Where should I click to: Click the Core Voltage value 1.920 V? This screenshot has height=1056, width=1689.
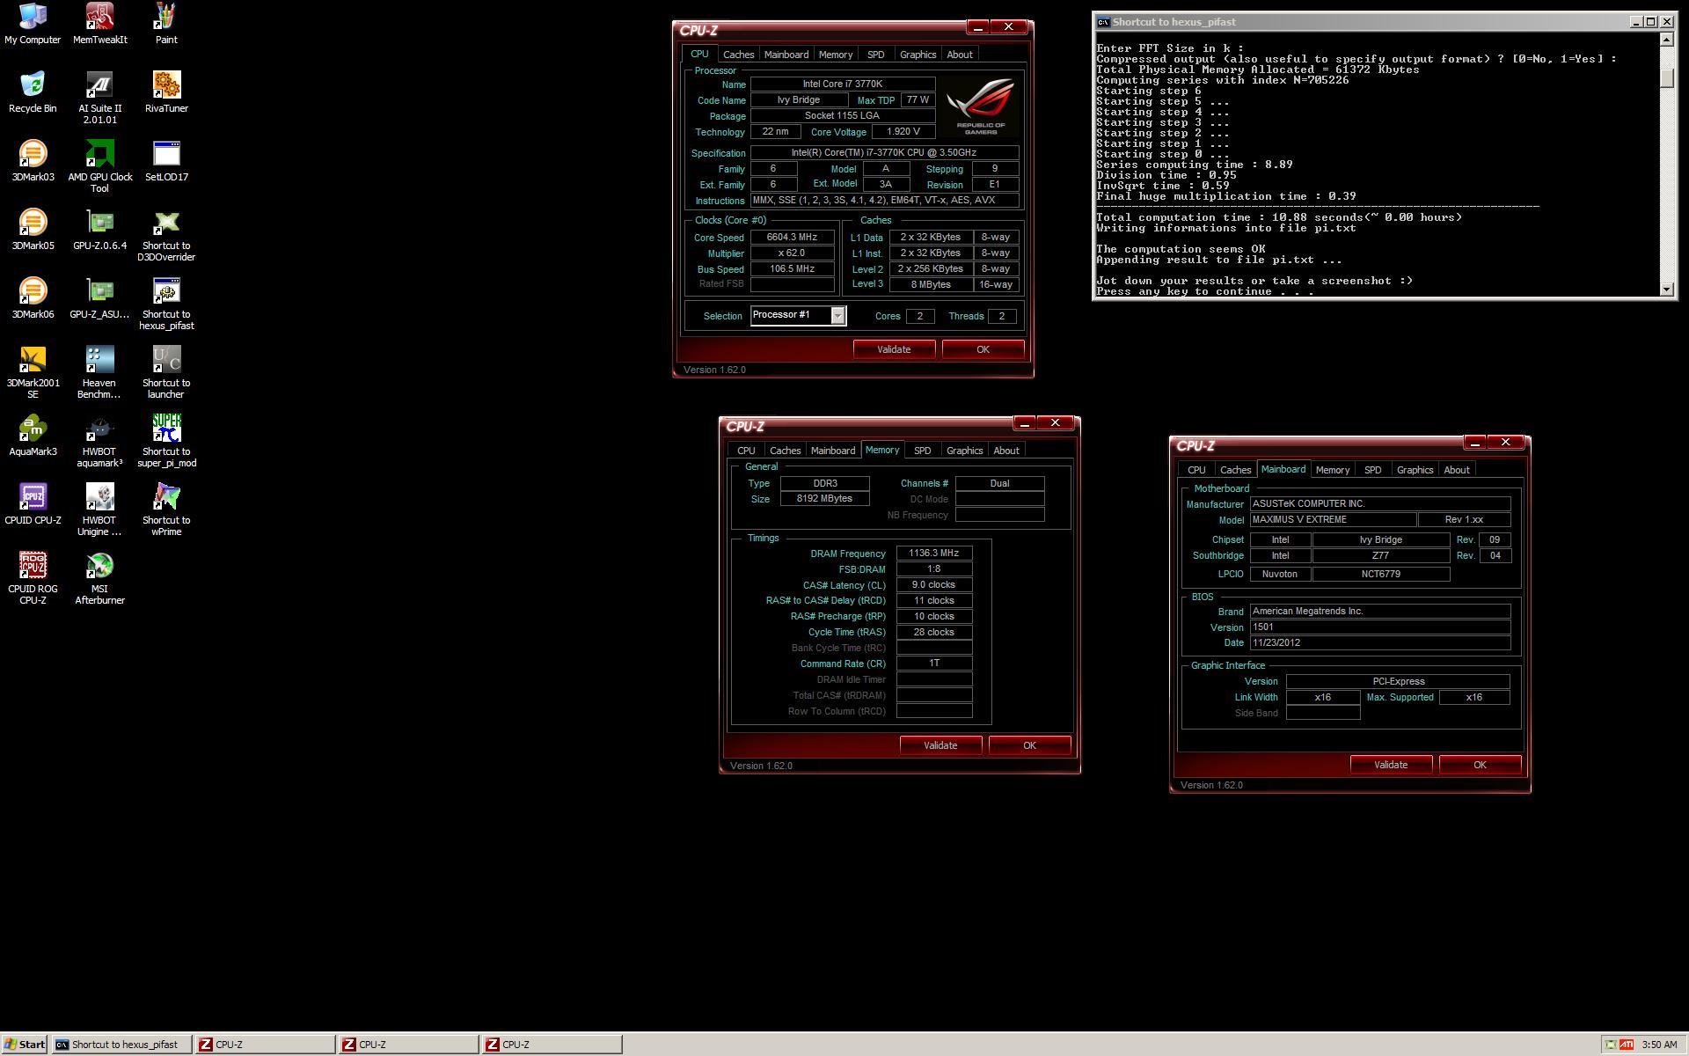[x=903, y=132]
